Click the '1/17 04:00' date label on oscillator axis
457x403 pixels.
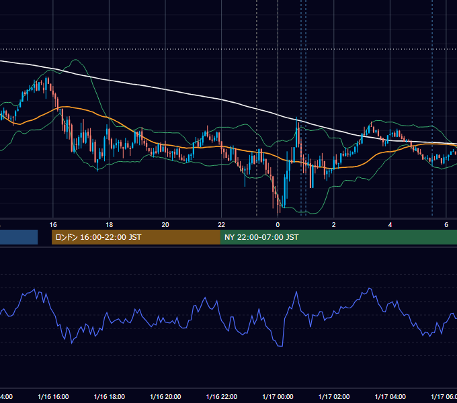[390, 397]
